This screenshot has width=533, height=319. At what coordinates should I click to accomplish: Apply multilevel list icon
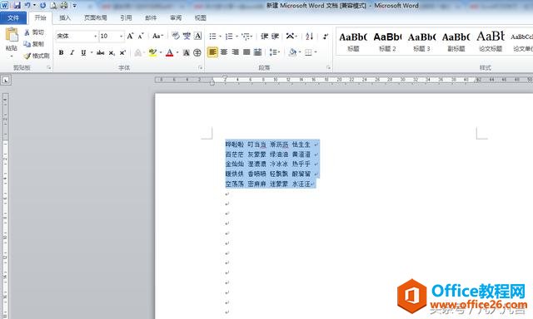click(x=246, y=36)
